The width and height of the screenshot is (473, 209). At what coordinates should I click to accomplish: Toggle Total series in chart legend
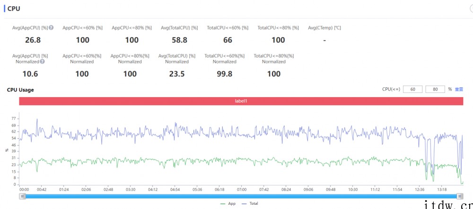tap(251, 204)
